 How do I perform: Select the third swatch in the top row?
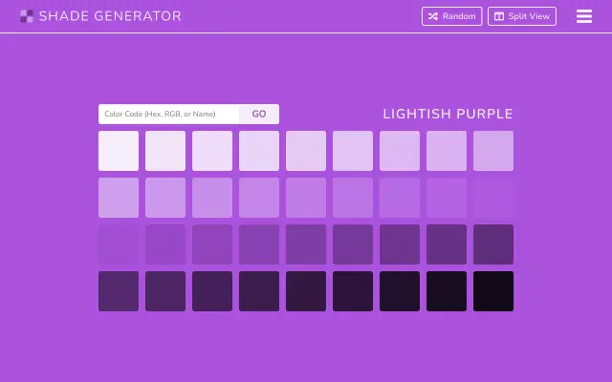coord(212,151)
